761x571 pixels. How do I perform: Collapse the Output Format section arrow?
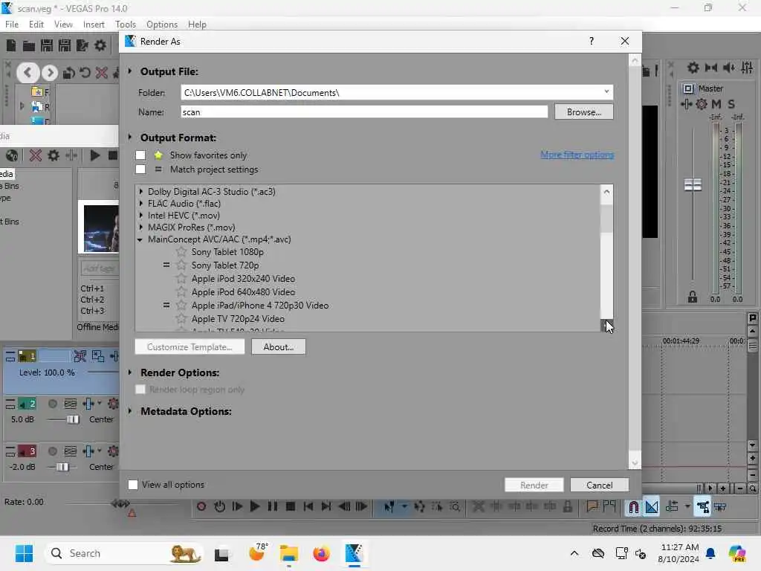129,138
